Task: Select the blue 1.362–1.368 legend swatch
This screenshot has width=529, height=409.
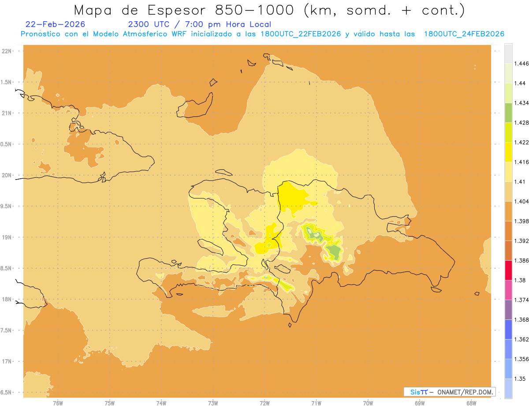Action: tap(508, 329)
